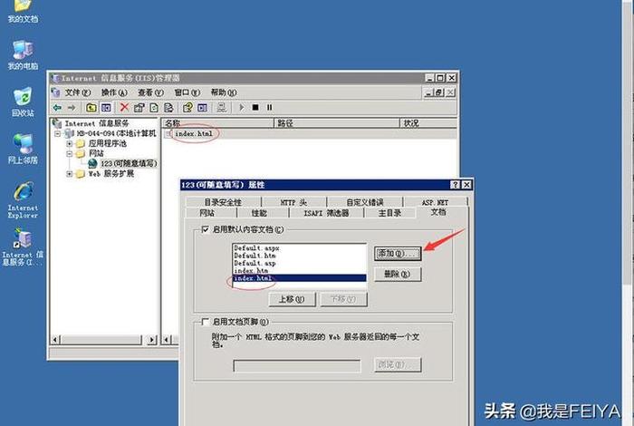Screen dimensions: 634x426
Task: Switch to the ASP.NET tab
Action: point(435,202)
